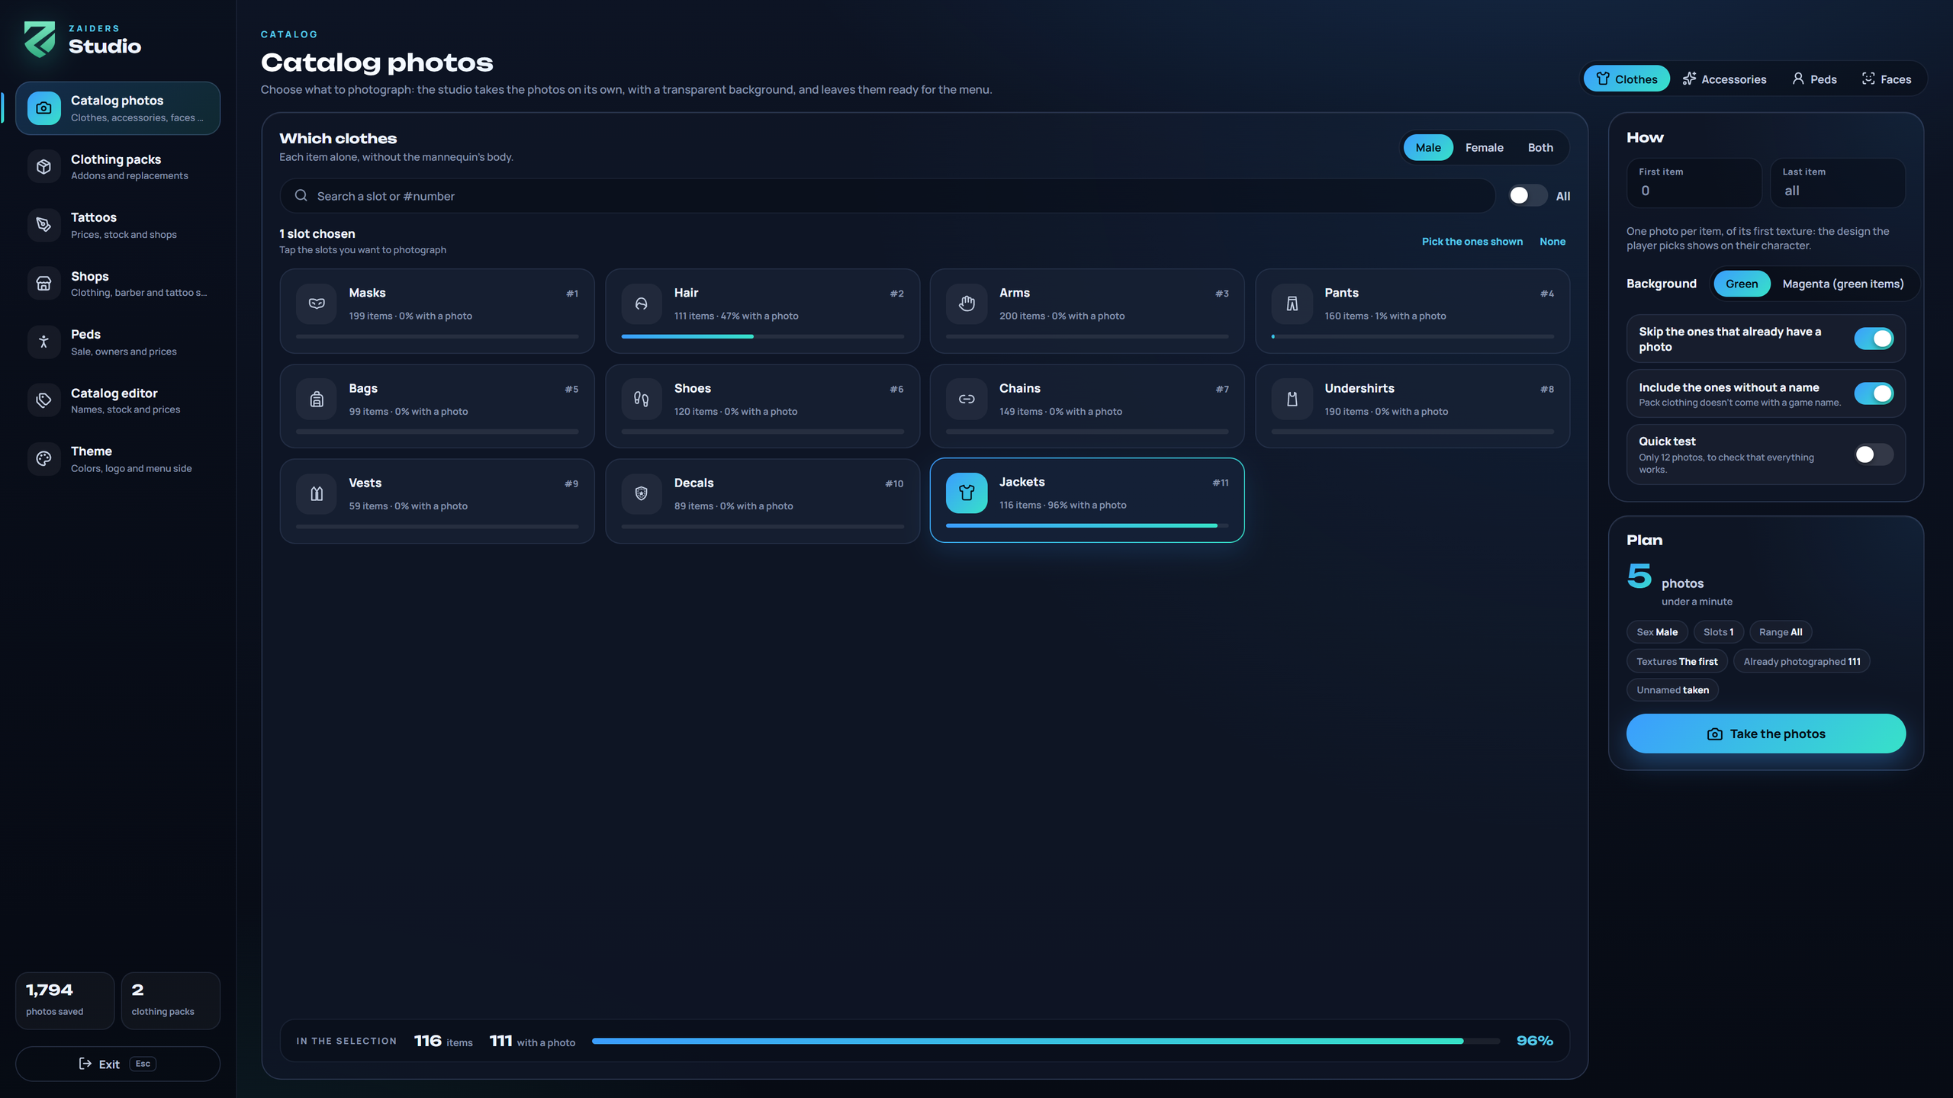Disable skip already photographed toggle
This screenshot has width=1953, height=1098.
1874,339
